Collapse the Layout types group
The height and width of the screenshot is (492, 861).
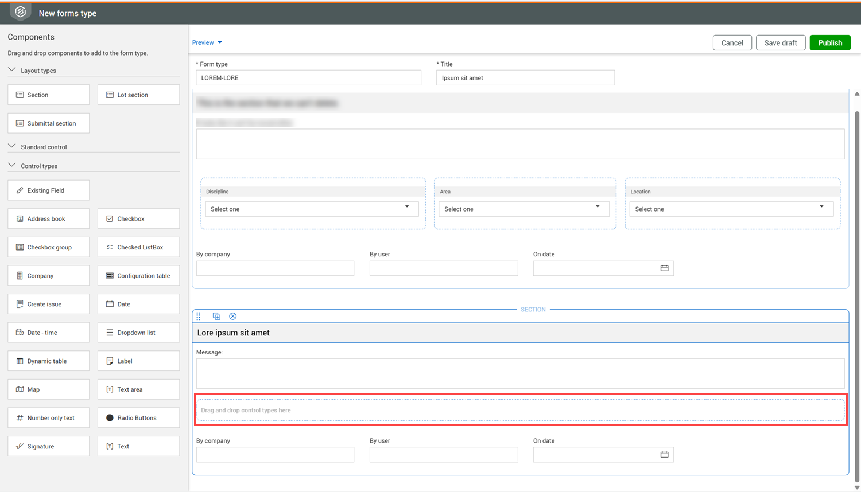coord(12,70)
